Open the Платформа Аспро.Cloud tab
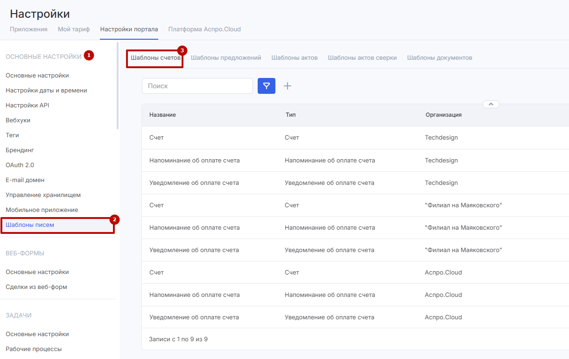 point(204,29)
